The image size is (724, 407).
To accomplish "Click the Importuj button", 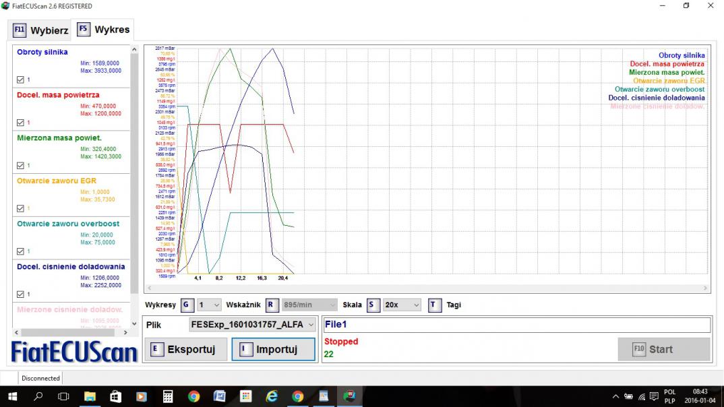I will coord(273,349).
